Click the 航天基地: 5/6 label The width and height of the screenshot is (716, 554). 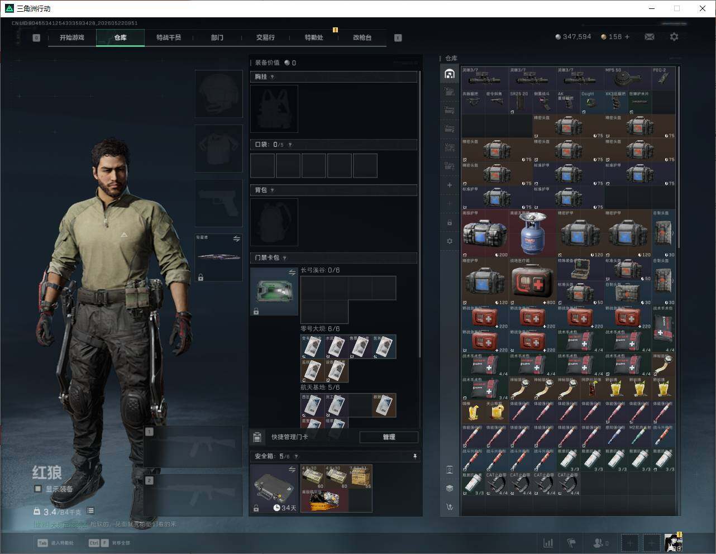pos(320,388)
